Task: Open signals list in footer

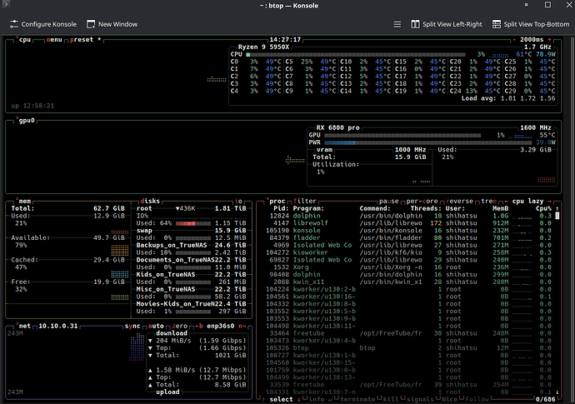Action: 420,399
